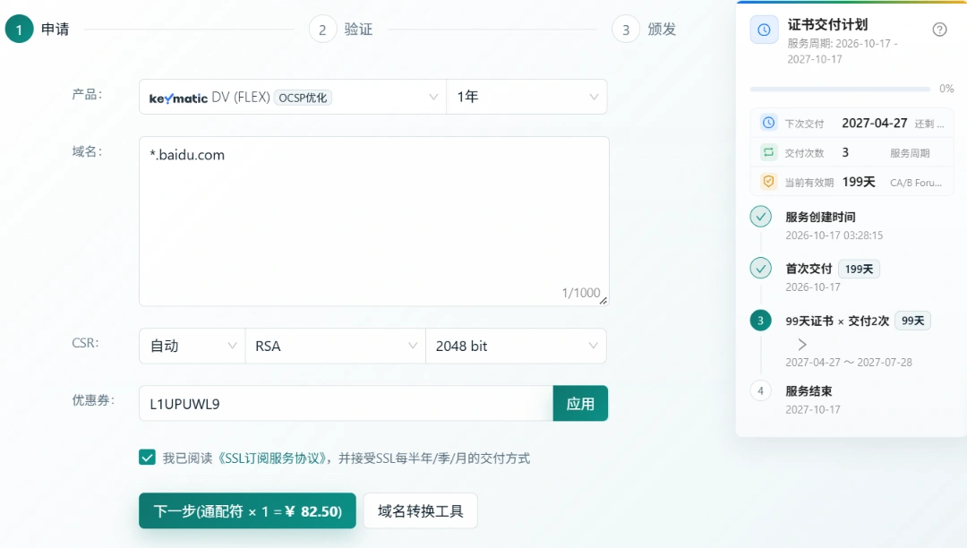Uncheck the SSL订阅服务协议 agreement checkbox
This screenshot has height=548, width=967.
pos(147,458)
